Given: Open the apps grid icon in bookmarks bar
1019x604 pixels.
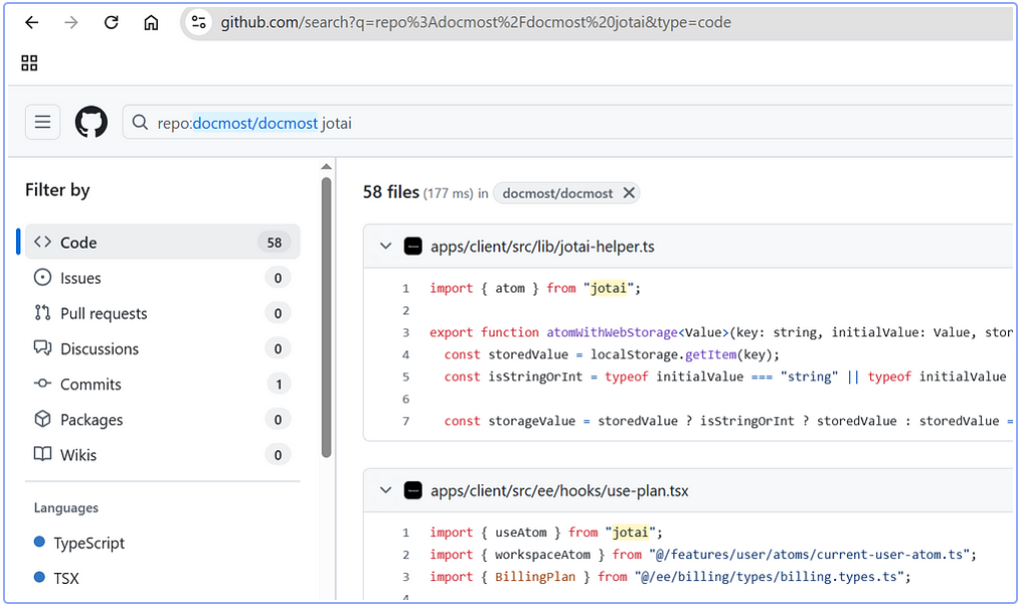Looking at the screenshot, I should pos(29,63).
